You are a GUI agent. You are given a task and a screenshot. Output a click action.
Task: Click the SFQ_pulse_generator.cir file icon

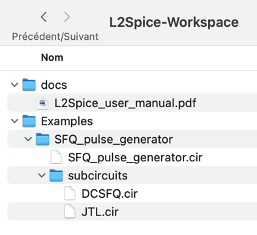56,157
